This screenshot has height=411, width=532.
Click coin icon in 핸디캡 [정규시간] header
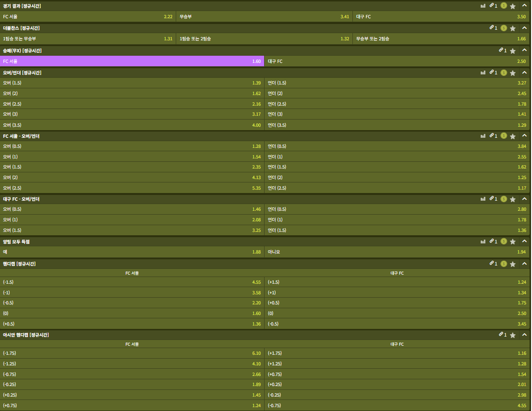point(503,264)
